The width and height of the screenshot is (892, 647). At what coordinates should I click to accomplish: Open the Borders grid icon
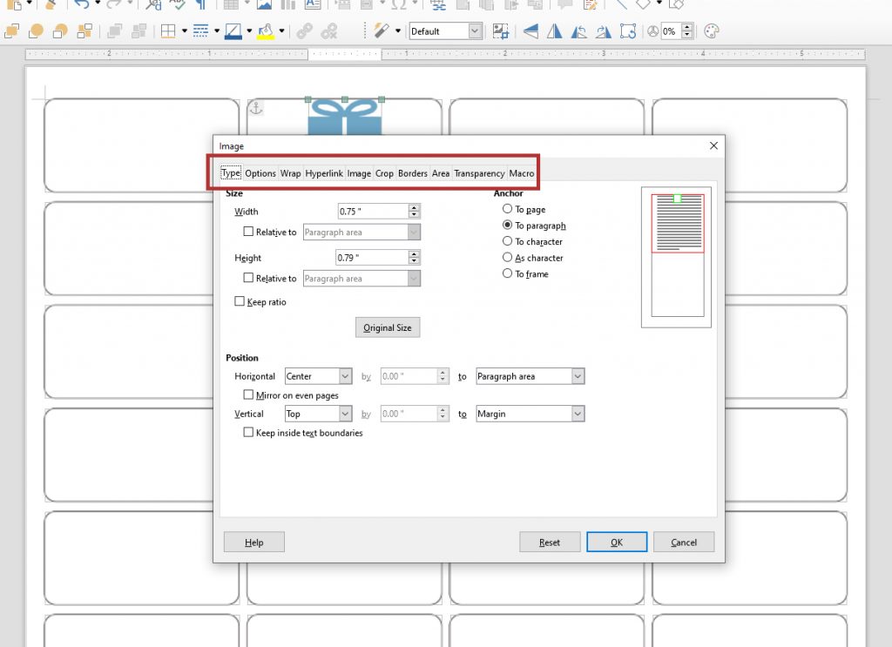pos(168,31)
